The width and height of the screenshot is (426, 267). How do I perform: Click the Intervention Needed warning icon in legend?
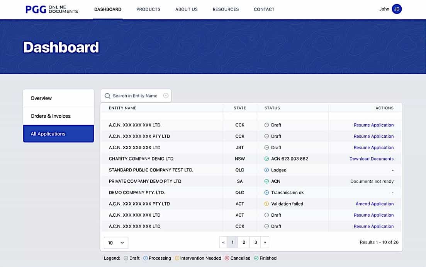tap(177, 258)
